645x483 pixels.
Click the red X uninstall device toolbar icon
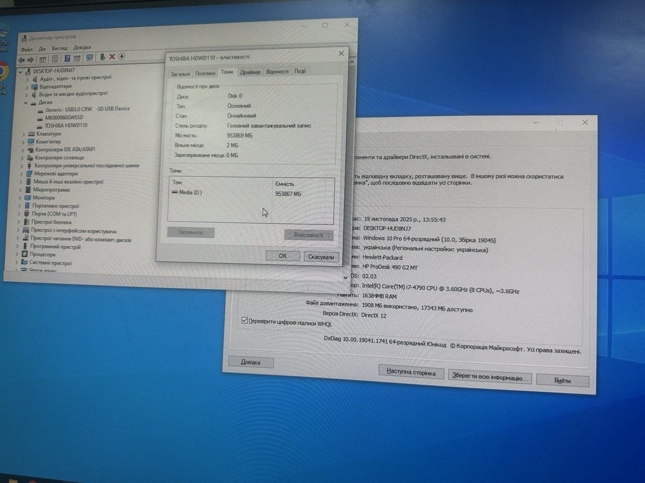coord(112,56)
